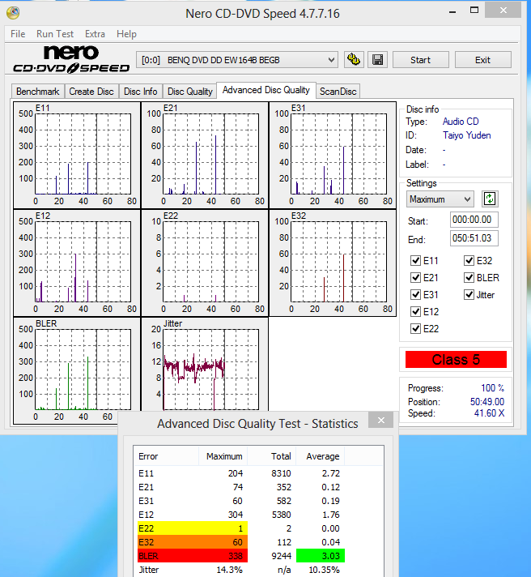Image resolution: width=531 pixels, height=577 pixels.
Task: Toggle the Jitter checkbox
Action: coord(469,294)
